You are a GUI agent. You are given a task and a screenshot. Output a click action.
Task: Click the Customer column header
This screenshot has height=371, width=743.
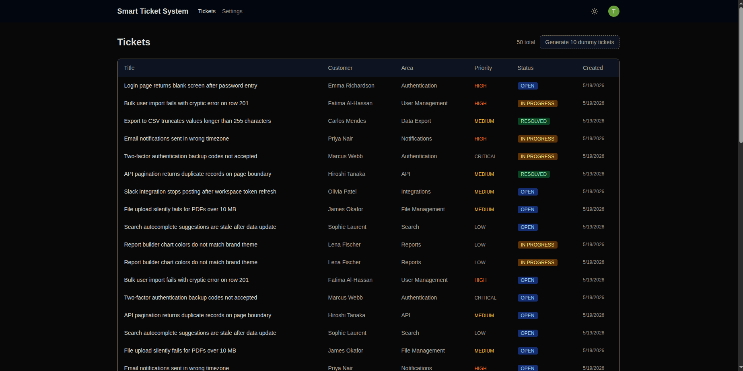tap(340, 68)
